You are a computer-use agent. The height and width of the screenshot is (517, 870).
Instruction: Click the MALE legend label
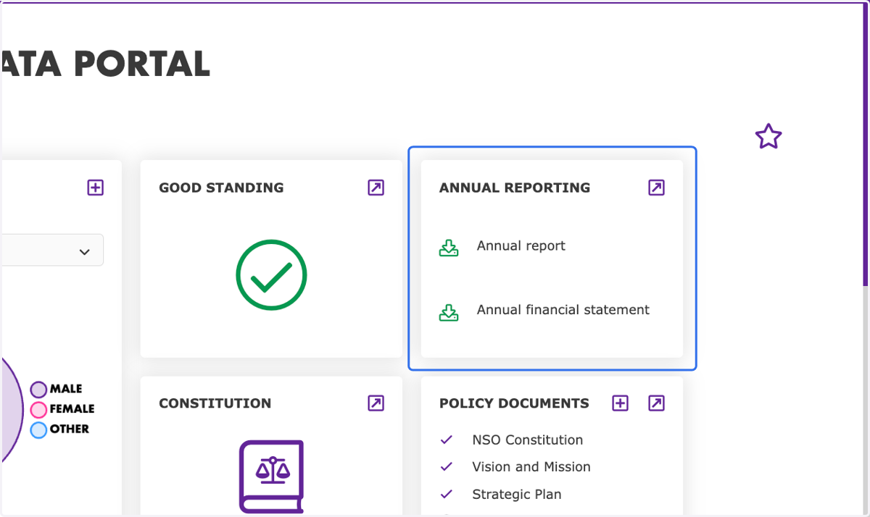tap(66, 389)
